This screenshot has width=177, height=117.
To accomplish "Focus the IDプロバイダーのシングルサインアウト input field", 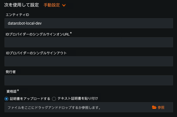I will (88, 61).
